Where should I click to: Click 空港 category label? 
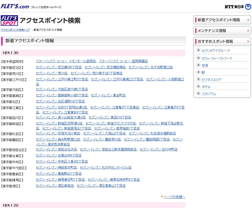click(x=205, y=66)
